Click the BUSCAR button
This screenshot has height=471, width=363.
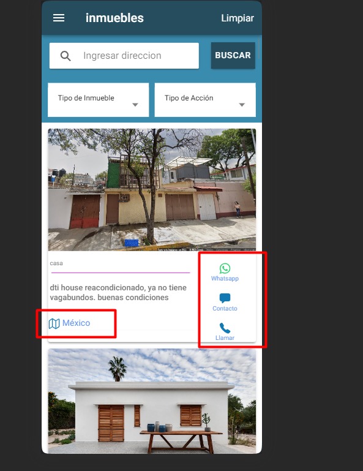click(233, 56)
